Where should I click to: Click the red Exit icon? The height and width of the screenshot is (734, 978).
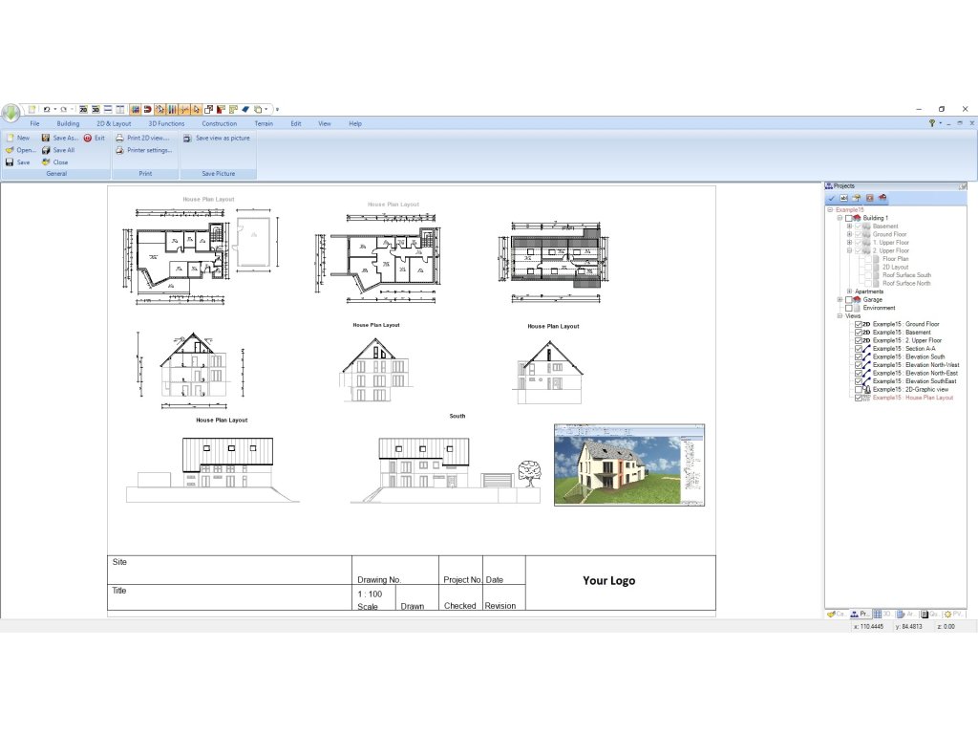[x=87, y=138]
